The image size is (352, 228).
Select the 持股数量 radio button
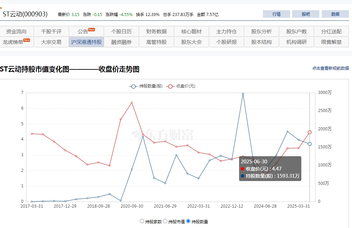point(188,221)
